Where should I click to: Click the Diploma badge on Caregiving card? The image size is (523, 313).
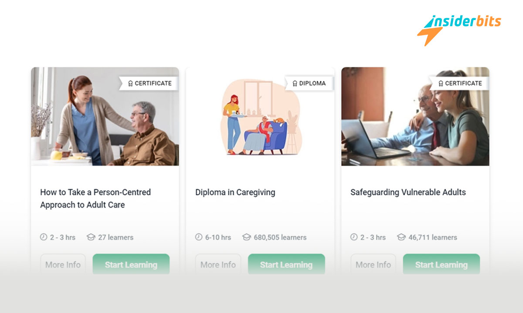coord(309,83)
